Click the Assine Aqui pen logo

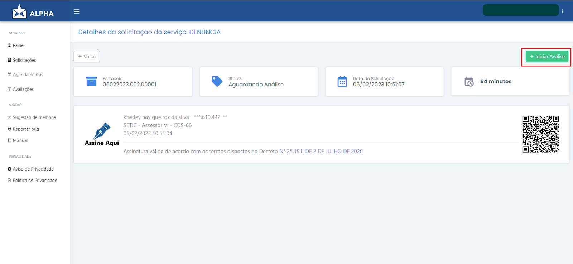102,134
